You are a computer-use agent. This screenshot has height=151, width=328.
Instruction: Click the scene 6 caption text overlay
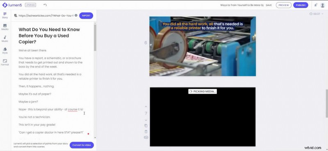click(x=203, y=26)
